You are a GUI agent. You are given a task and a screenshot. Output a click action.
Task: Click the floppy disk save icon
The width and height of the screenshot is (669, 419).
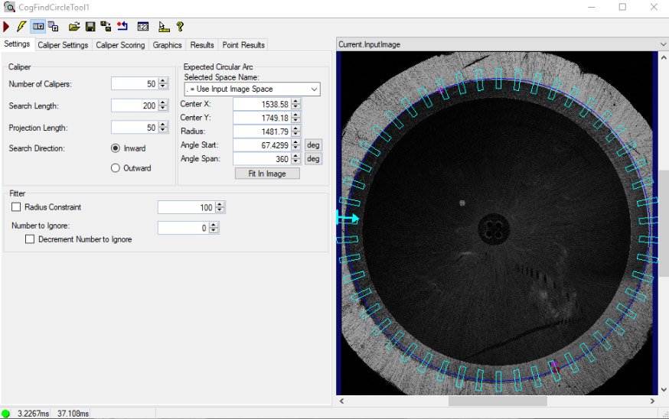(90, 27)
